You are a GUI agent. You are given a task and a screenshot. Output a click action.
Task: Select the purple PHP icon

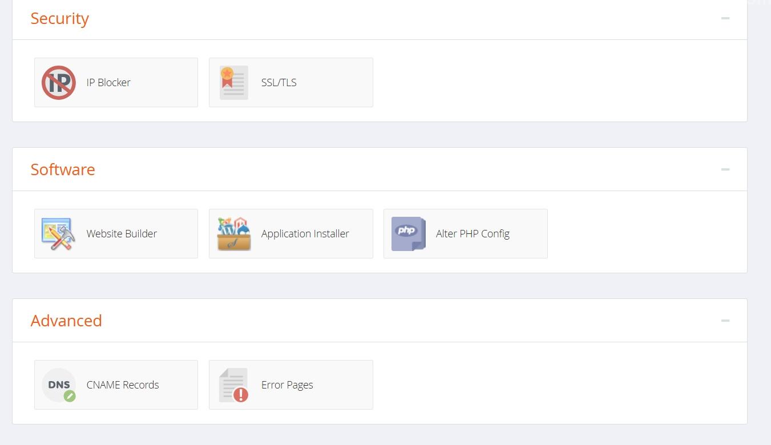tap(409, 234)
